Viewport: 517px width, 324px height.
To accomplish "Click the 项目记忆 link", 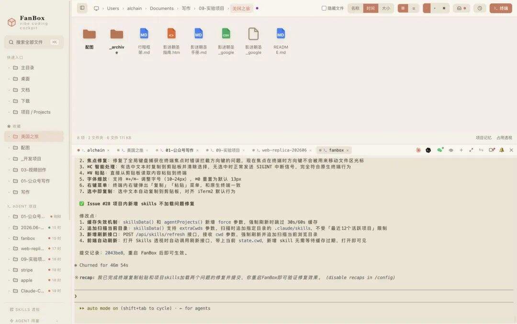I will click(x=483, y=138).
